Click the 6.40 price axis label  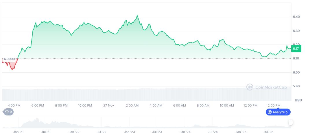[x=296, y=17]
